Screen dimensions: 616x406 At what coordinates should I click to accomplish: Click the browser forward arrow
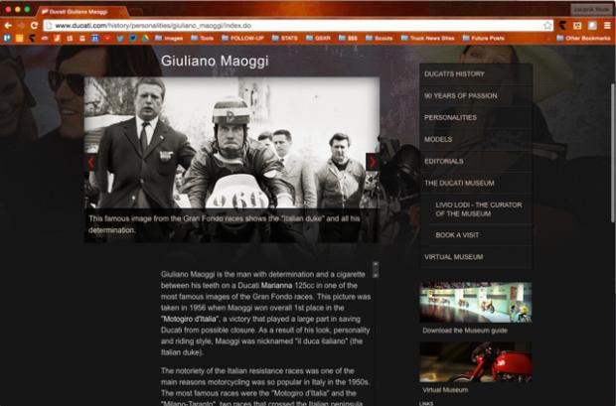click(x=21, y=25)
